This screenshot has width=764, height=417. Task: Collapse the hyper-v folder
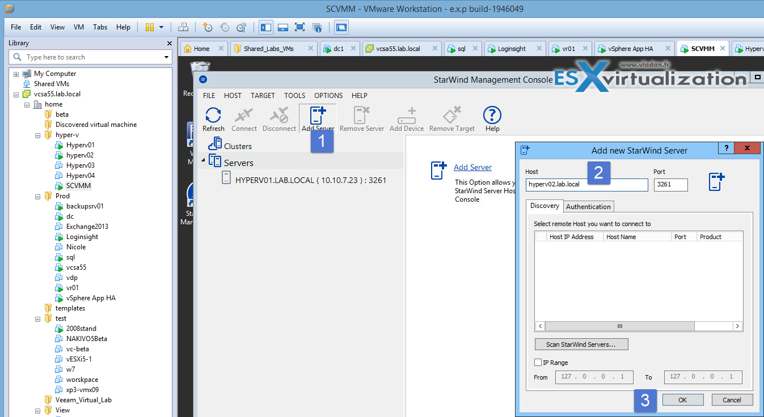(x=37, y=135)
